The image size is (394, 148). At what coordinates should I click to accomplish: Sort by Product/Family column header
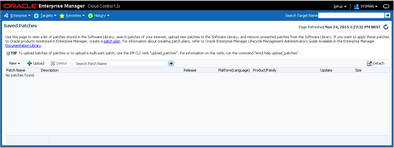pyautogui.click(x=286, y=70)
